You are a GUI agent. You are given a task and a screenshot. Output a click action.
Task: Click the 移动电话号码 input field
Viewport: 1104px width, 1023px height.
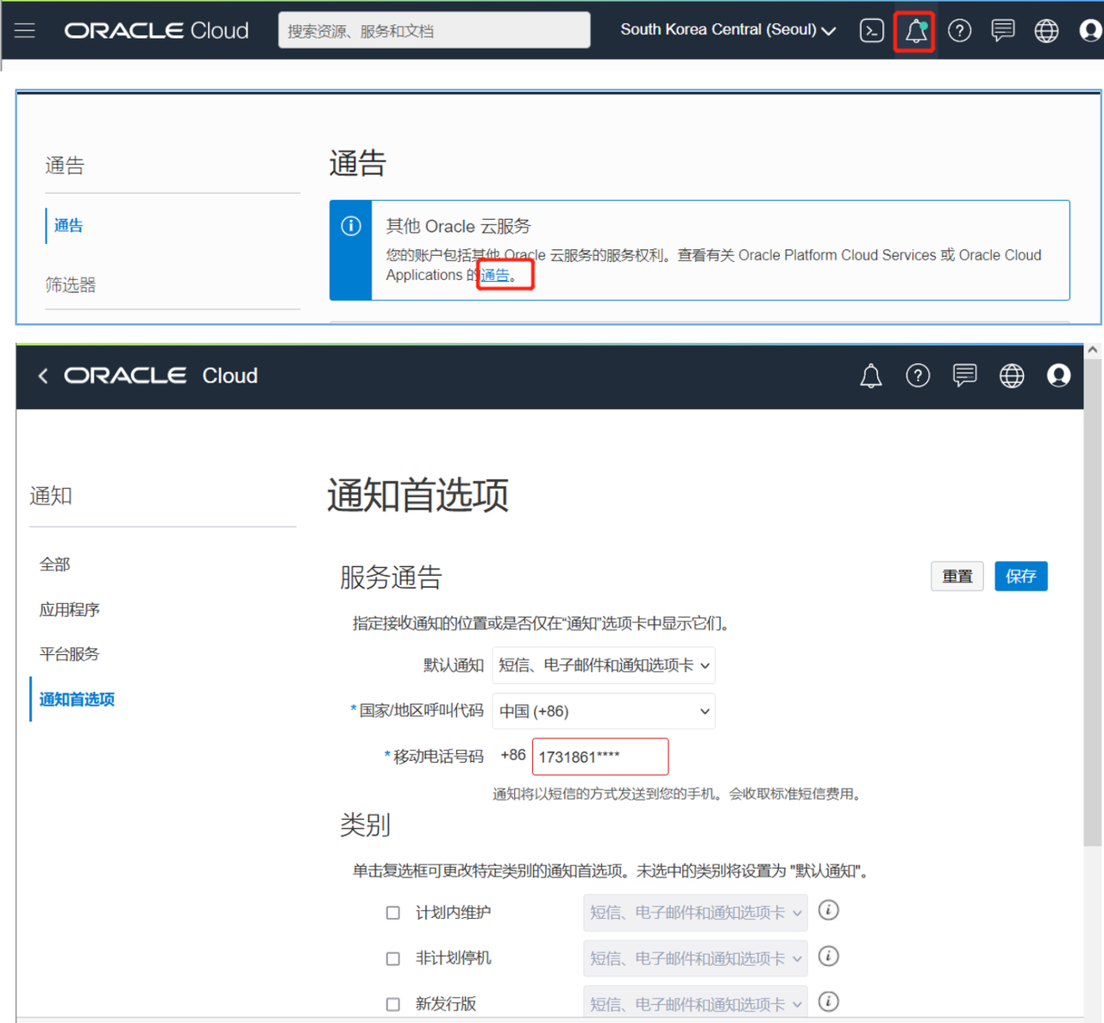coord(600,757)
